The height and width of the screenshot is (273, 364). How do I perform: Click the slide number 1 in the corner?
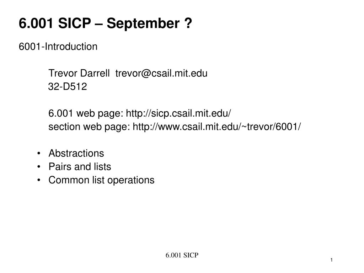click(x=332, y=260)
